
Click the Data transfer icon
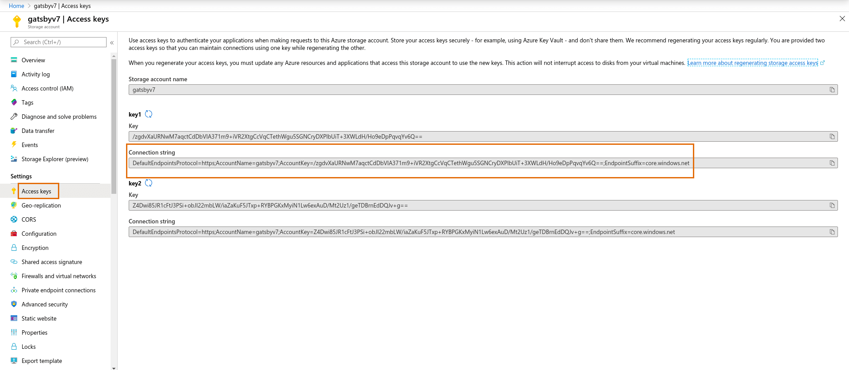14,131
